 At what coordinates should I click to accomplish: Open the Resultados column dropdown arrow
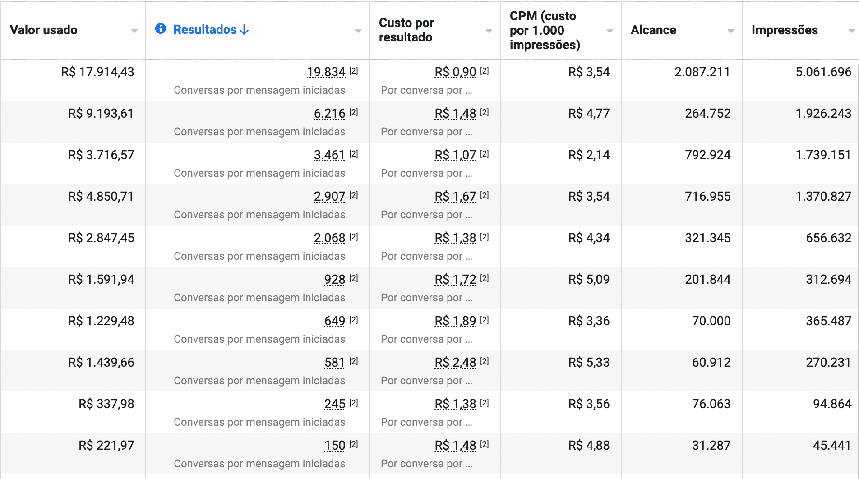pyautogui.click(x=358, y=31)
